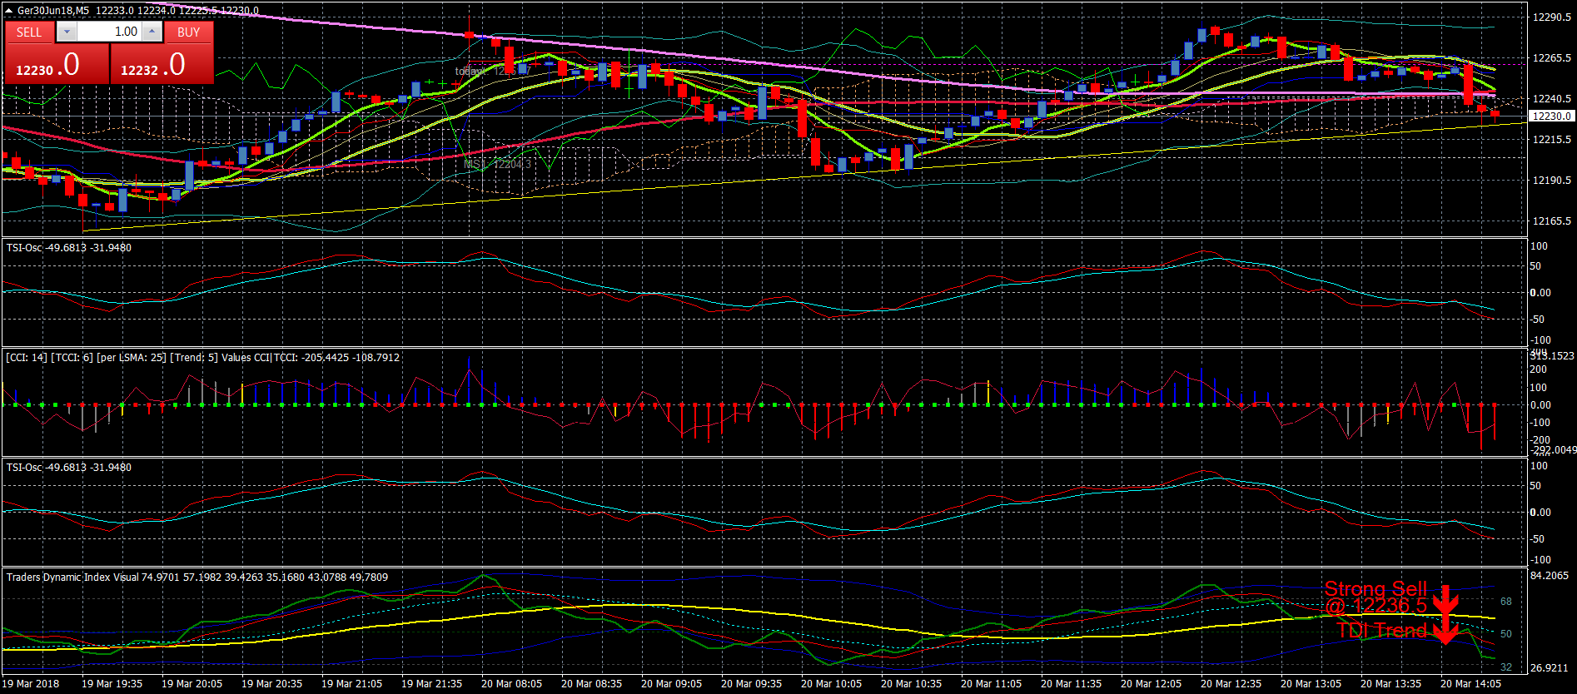Click the 20 Mar 14:05 time axis label
The image size is (1577, 694).
[x=1470, y=684]
